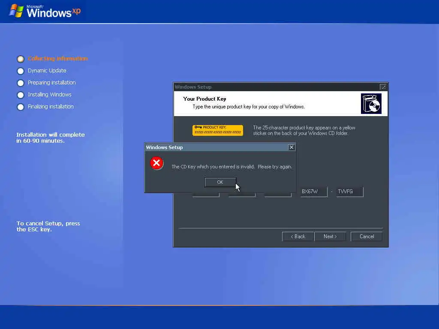Click the Next button in Windows Setup
This screenshot has width=439, height=329.
[330, 236]
